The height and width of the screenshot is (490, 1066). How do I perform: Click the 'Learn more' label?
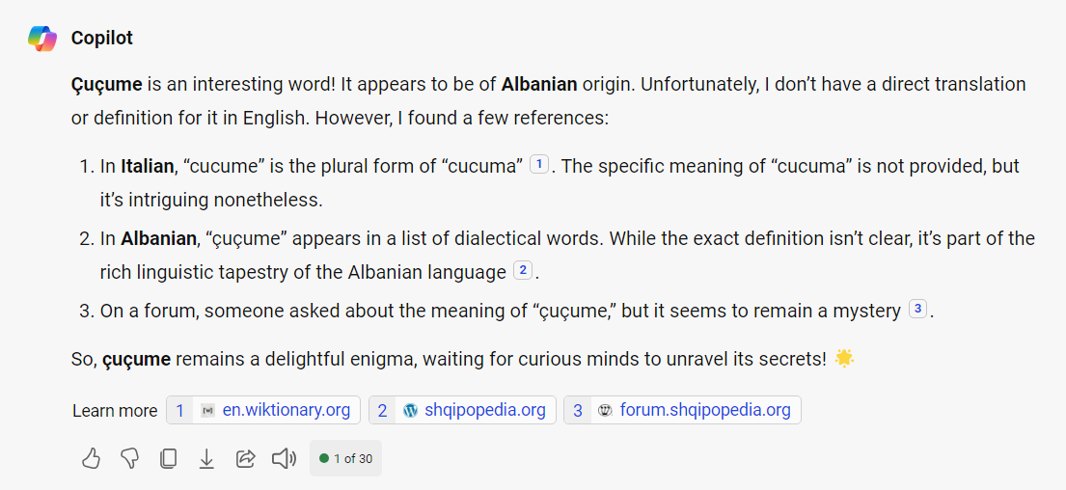[115, 411]
